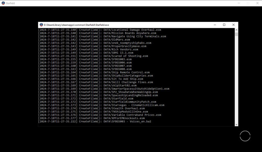Click the Starfield.exe path title text
Image resolution: width=262 pixels, height=152 pixels.
click(76, 25)
